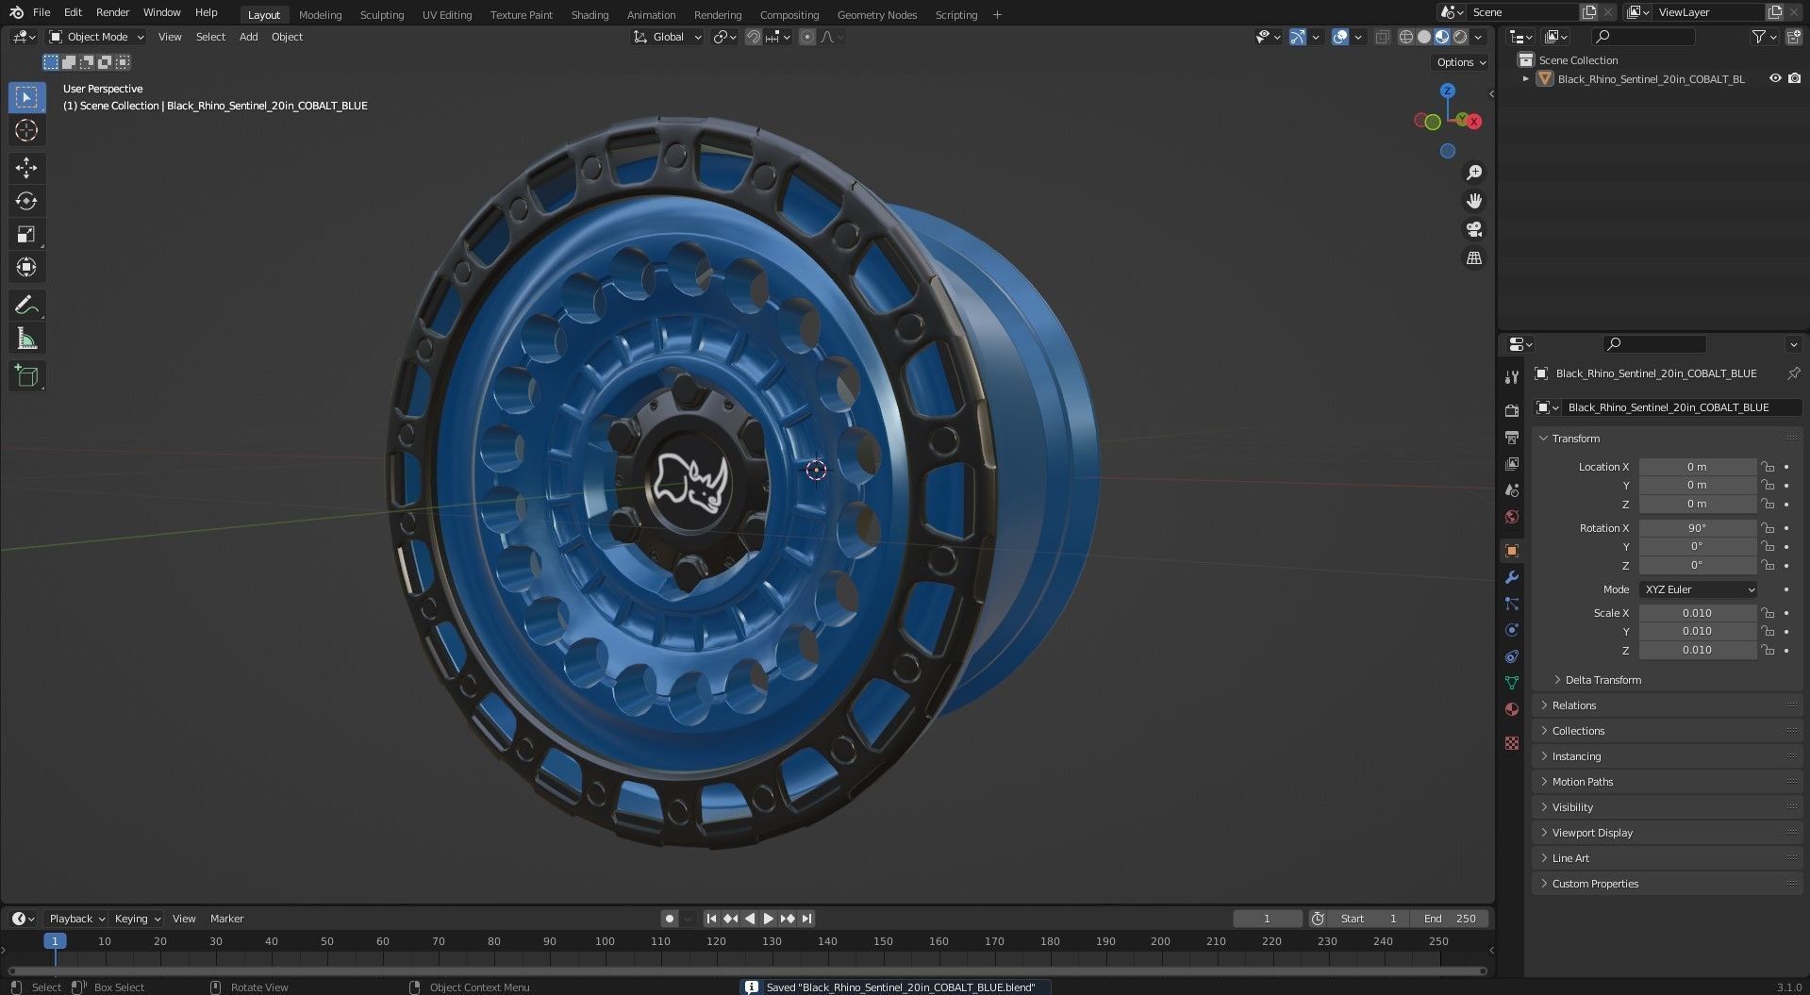Select the Measure tool

(x=26, y=338)
